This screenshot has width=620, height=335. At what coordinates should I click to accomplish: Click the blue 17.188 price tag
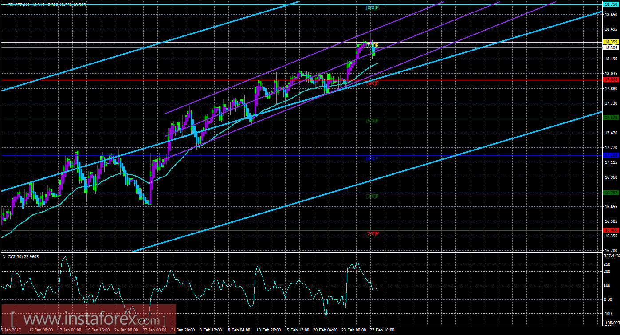[x=610, y=155]
